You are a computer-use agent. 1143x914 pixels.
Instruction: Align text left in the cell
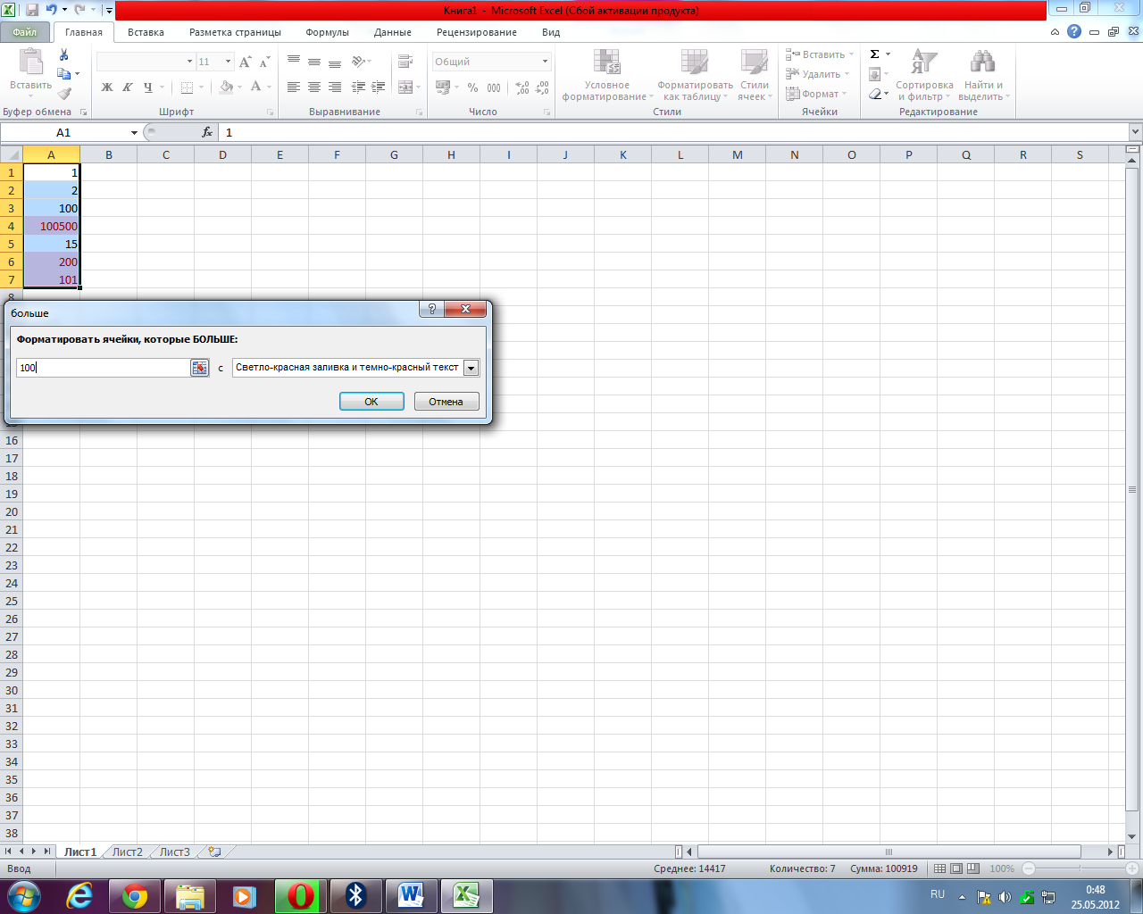click(294, 87)
